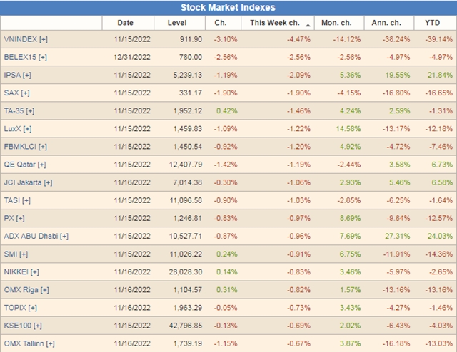Screen dimensions: 457x352
Task: Sort by YTD column header
Action: click(x=434, y=22)
